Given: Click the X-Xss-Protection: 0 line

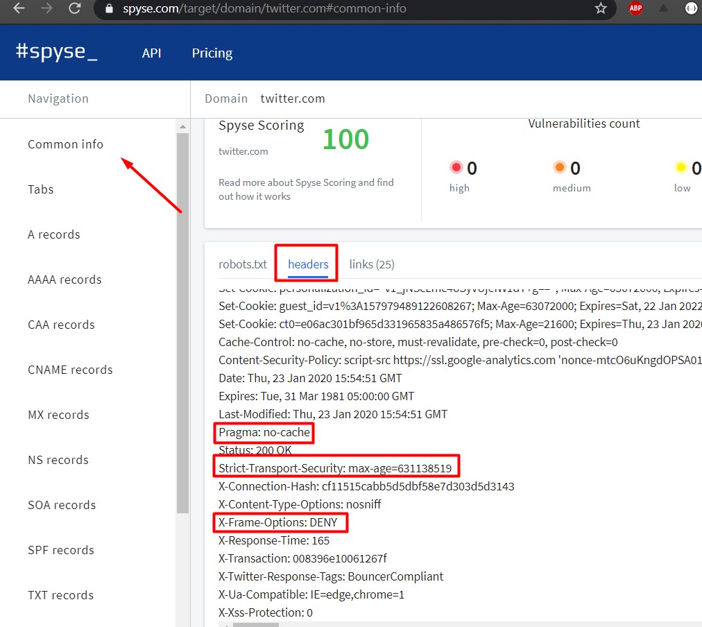Looking at the screenshot, I should click(x=266, y=612).
